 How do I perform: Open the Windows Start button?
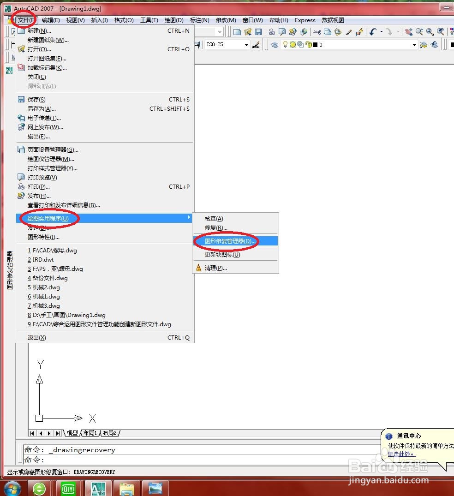[12, 489]
